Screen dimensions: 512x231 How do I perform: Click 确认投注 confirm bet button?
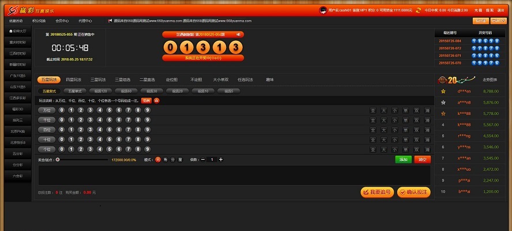click(413, 192)
